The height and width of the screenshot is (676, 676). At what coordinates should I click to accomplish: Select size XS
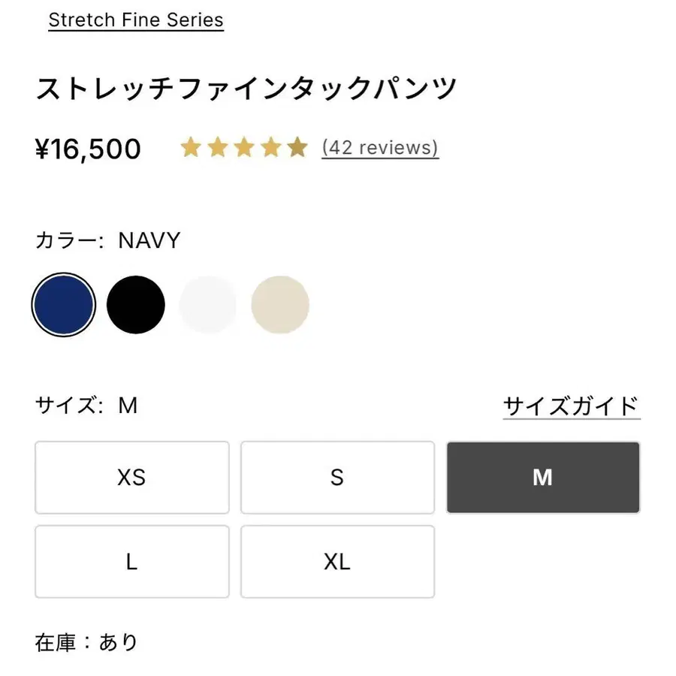131,478
